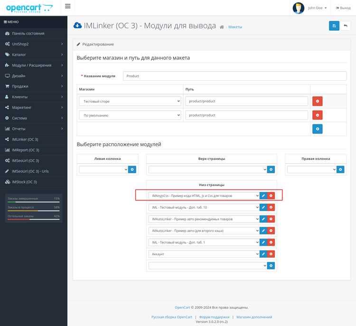356x326 pixels.
Task: Open IMLinker (OC 3) sidebar item
Action: click(34, 140)
